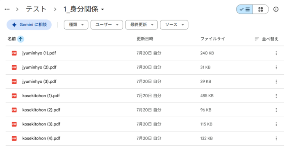Open the 1_身分関係 folder menu
This screenshot has height=155, width=287.
point(84,9)
